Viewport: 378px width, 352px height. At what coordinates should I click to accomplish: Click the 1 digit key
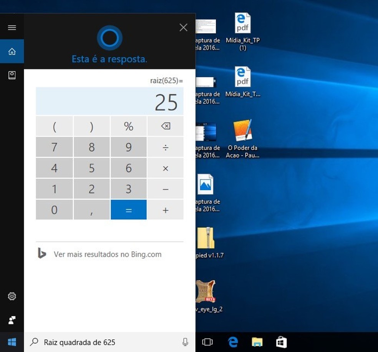55,189
